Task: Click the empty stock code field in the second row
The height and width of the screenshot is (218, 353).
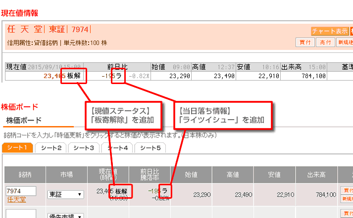Action: pos(21,214)
